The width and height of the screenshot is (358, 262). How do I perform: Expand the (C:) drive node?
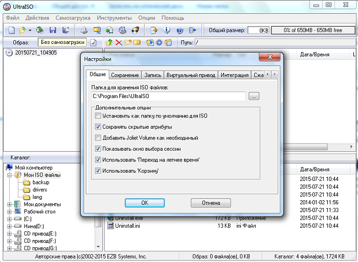pyautogui.click(x=9, y=219)
